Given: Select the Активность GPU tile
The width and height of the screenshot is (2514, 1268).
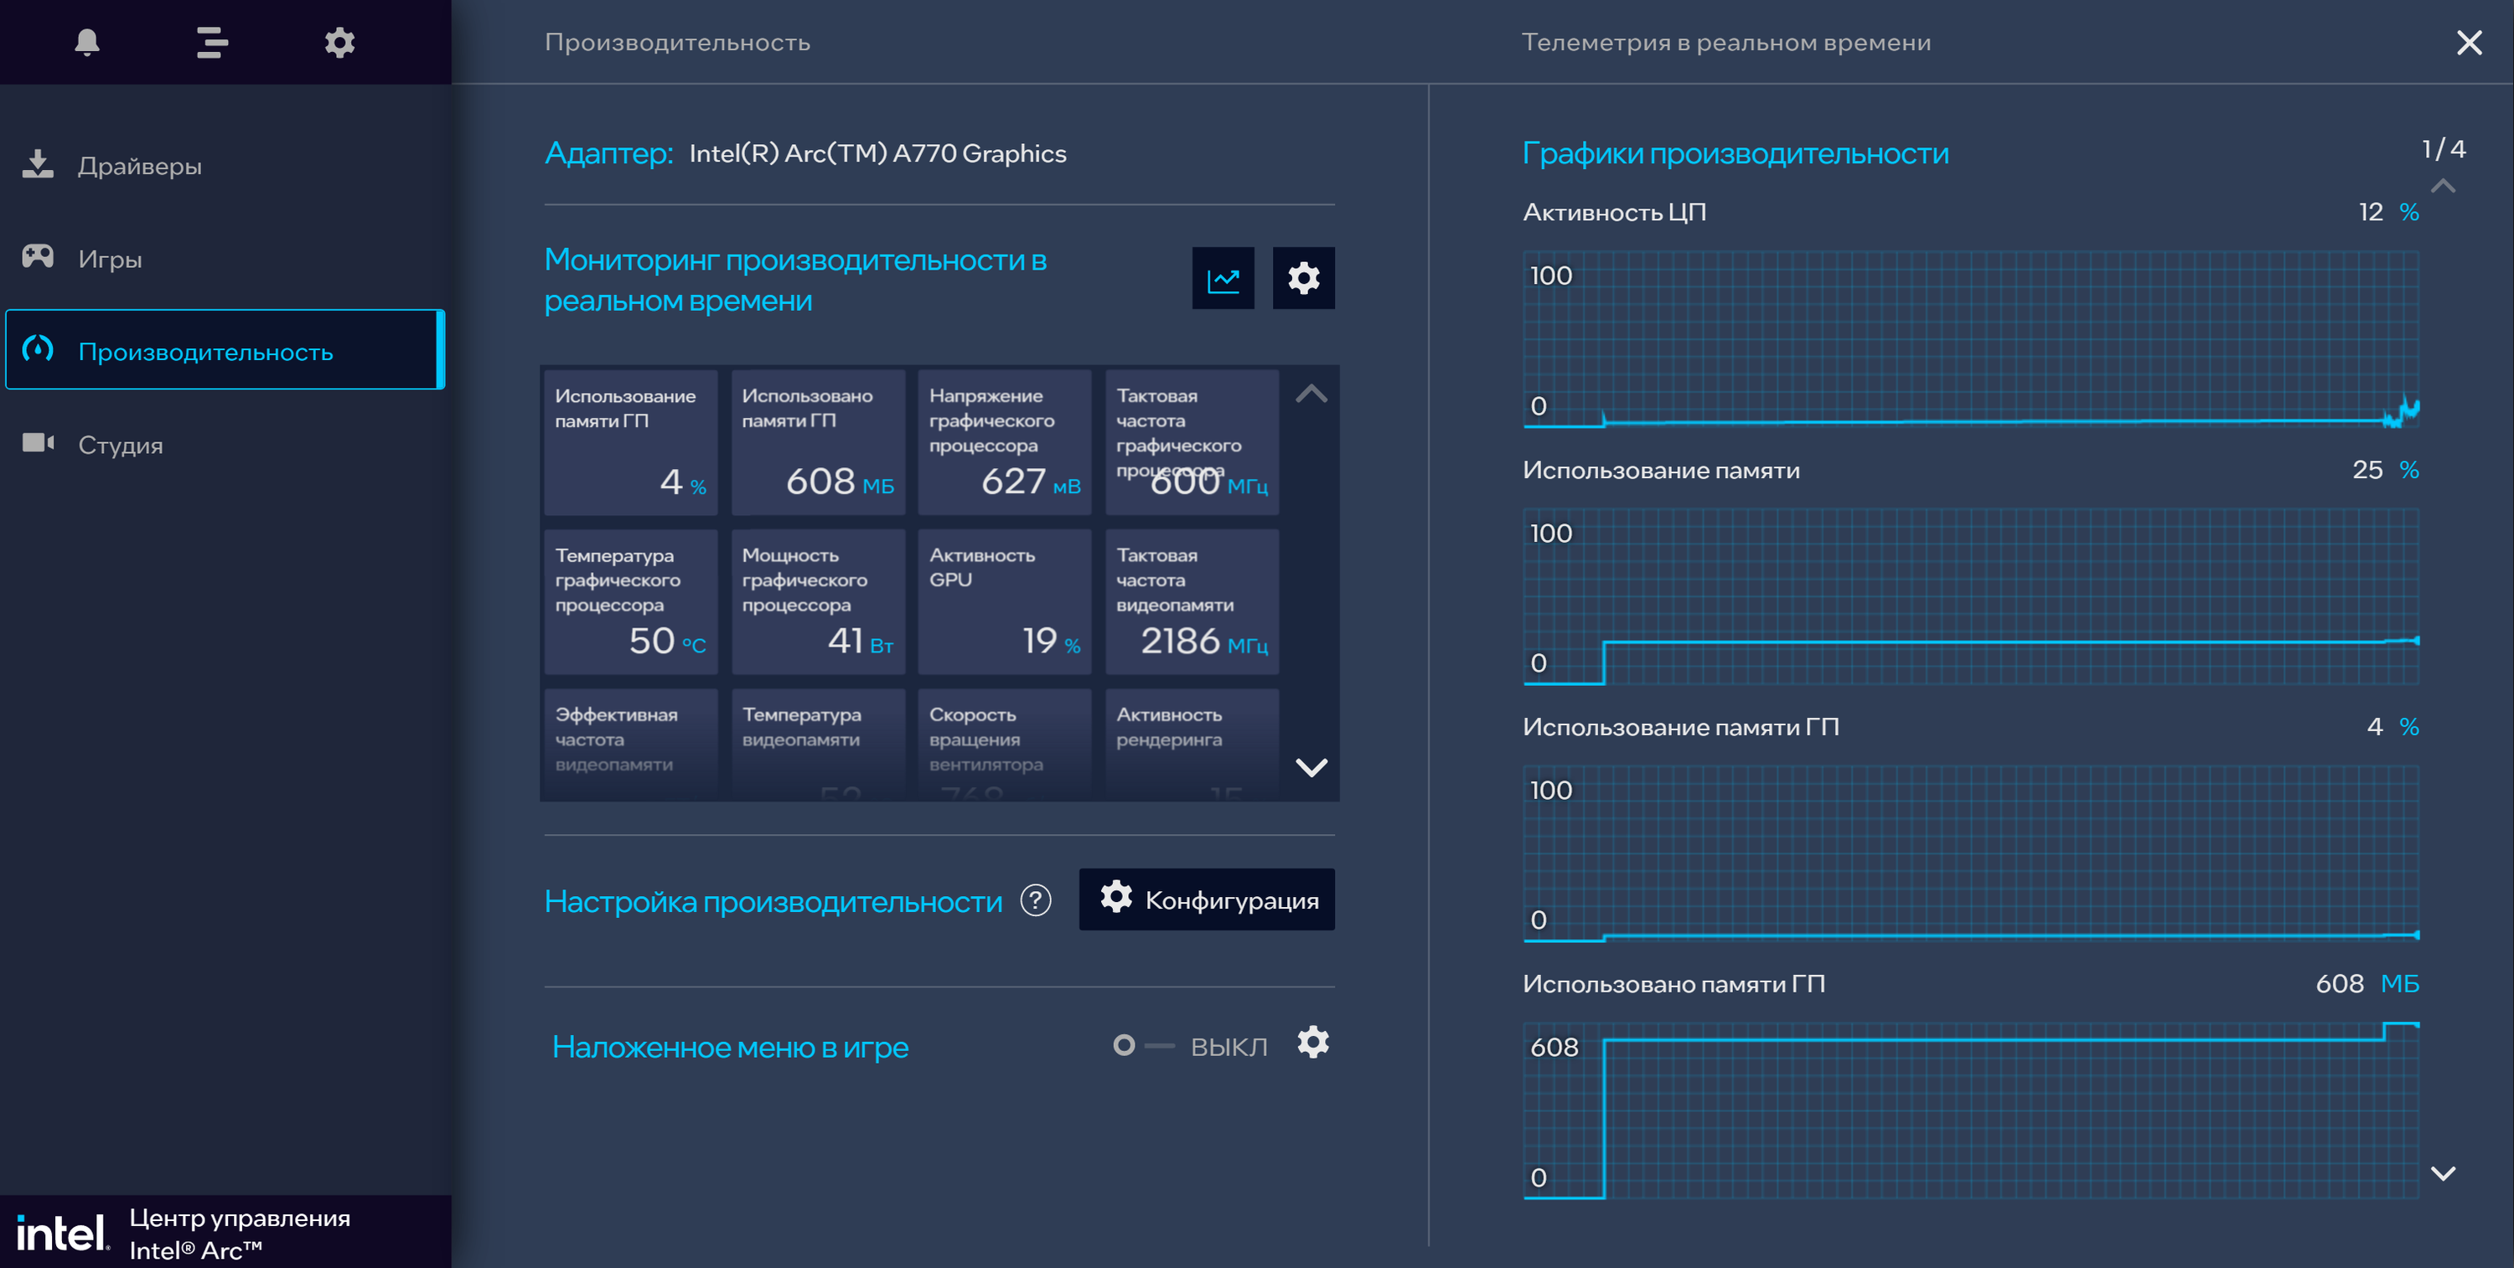Looking at the screenshot, I should pyautogui.click(x=1004, y=602).
